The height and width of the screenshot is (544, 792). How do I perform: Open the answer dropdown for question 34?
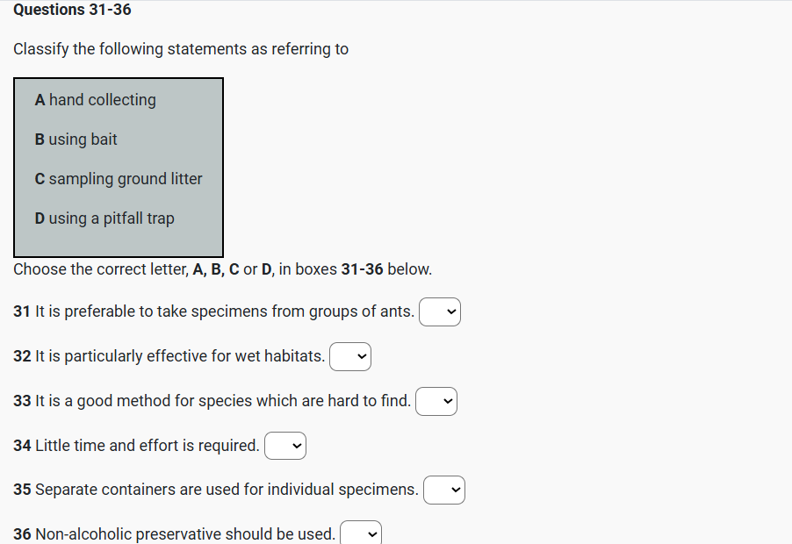pos(285,447)
